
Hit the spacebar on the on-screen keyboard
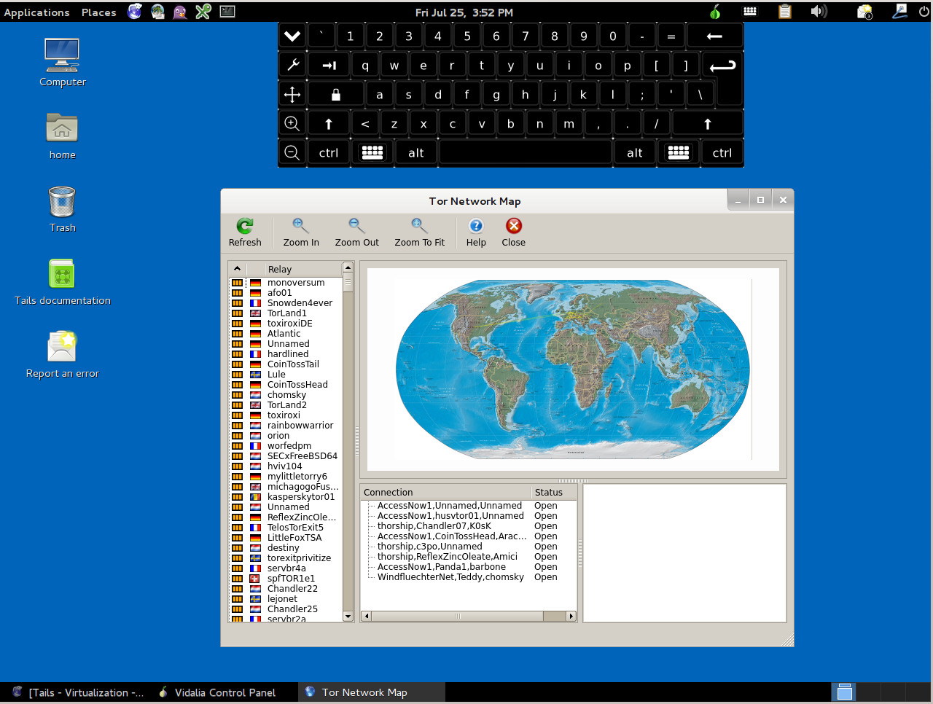[x=526, y=152]
